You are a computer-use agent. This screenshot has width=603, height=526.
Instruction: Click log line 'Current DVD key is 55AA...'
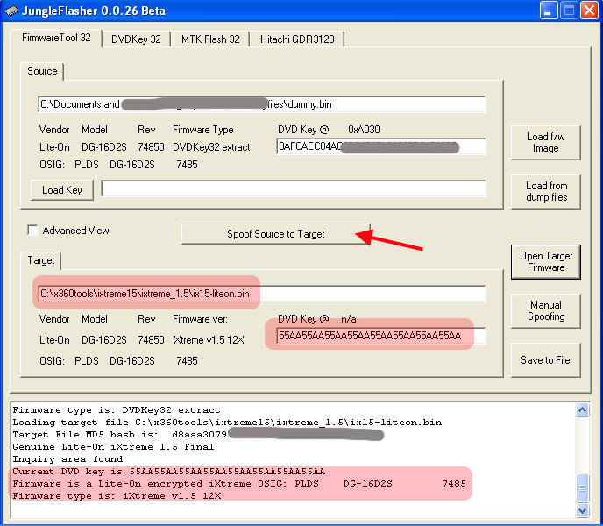click(x=169, y=472)
